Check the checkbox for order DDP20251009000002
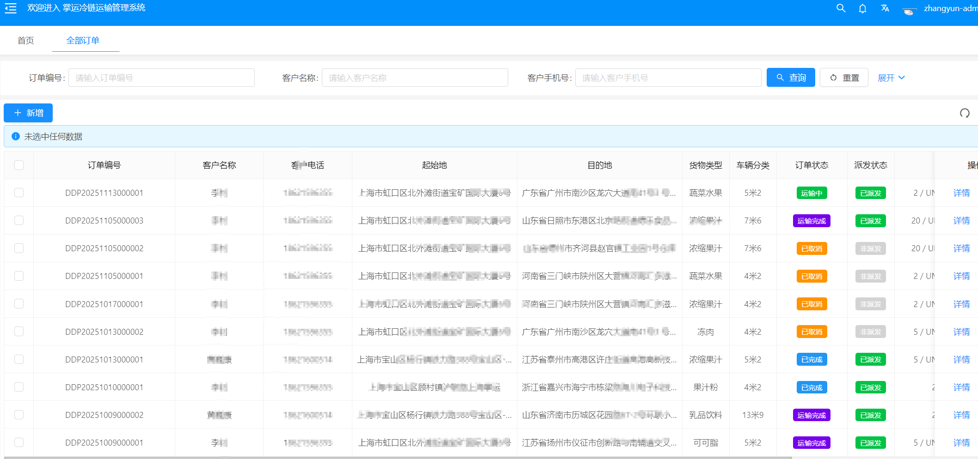 (18, 415)
